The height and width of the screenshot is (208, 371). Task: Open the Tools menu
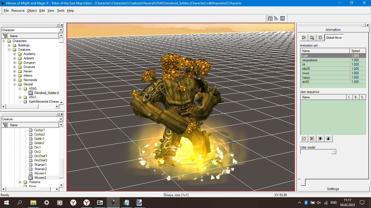[61, 11]
